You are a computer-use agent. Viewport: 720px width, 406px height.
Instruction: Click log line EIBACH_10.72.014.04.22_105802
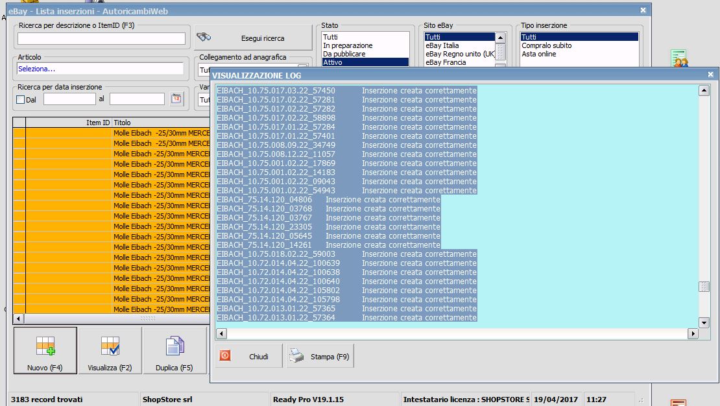click(346, 291)
